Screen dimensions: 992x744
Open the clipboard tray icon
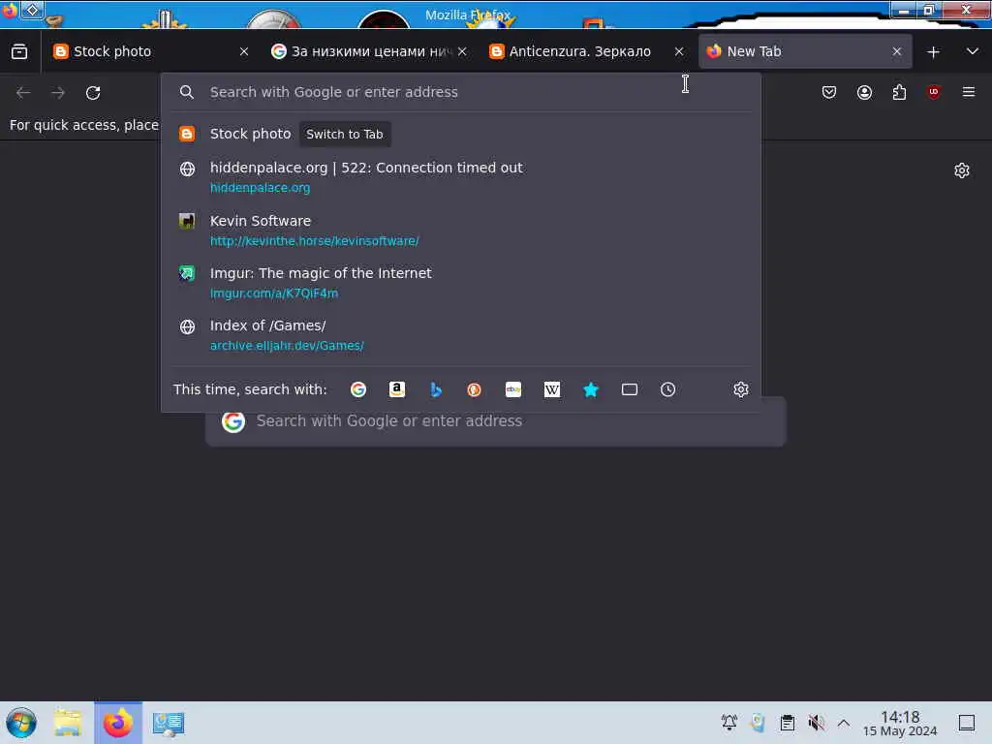[x=787, y=723]
